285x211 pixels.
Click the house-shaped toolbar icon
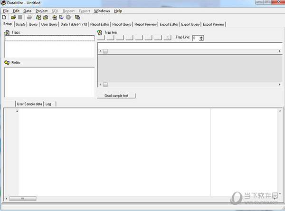[55, 17]
